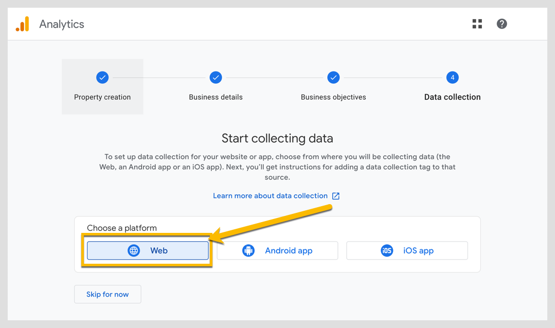Click Skip for now
The image size is (555, 328).
108,294
